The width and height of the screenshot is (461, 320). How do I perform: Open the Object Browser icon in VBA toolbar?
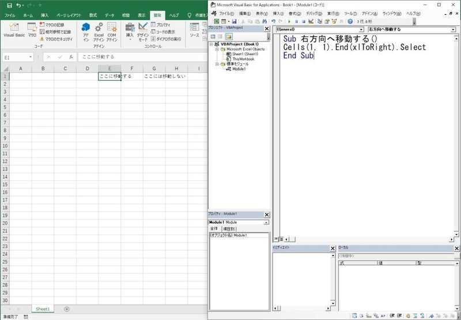(x=334, y=21)
